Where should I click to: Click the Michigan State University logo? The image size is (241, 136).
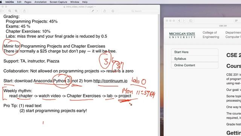[x=182, y=35]
